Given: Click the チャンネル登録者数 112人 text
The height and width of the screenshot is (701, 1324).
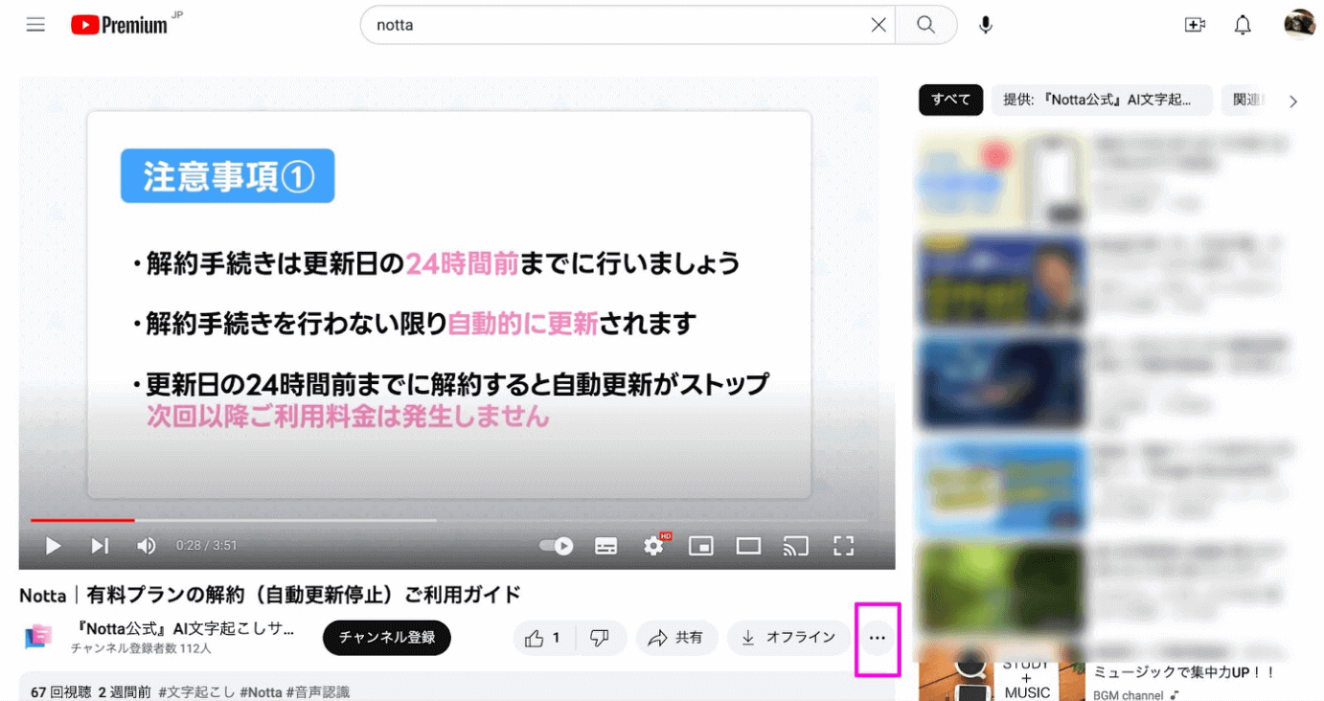Looking at the screenshot, I should 141,648.
